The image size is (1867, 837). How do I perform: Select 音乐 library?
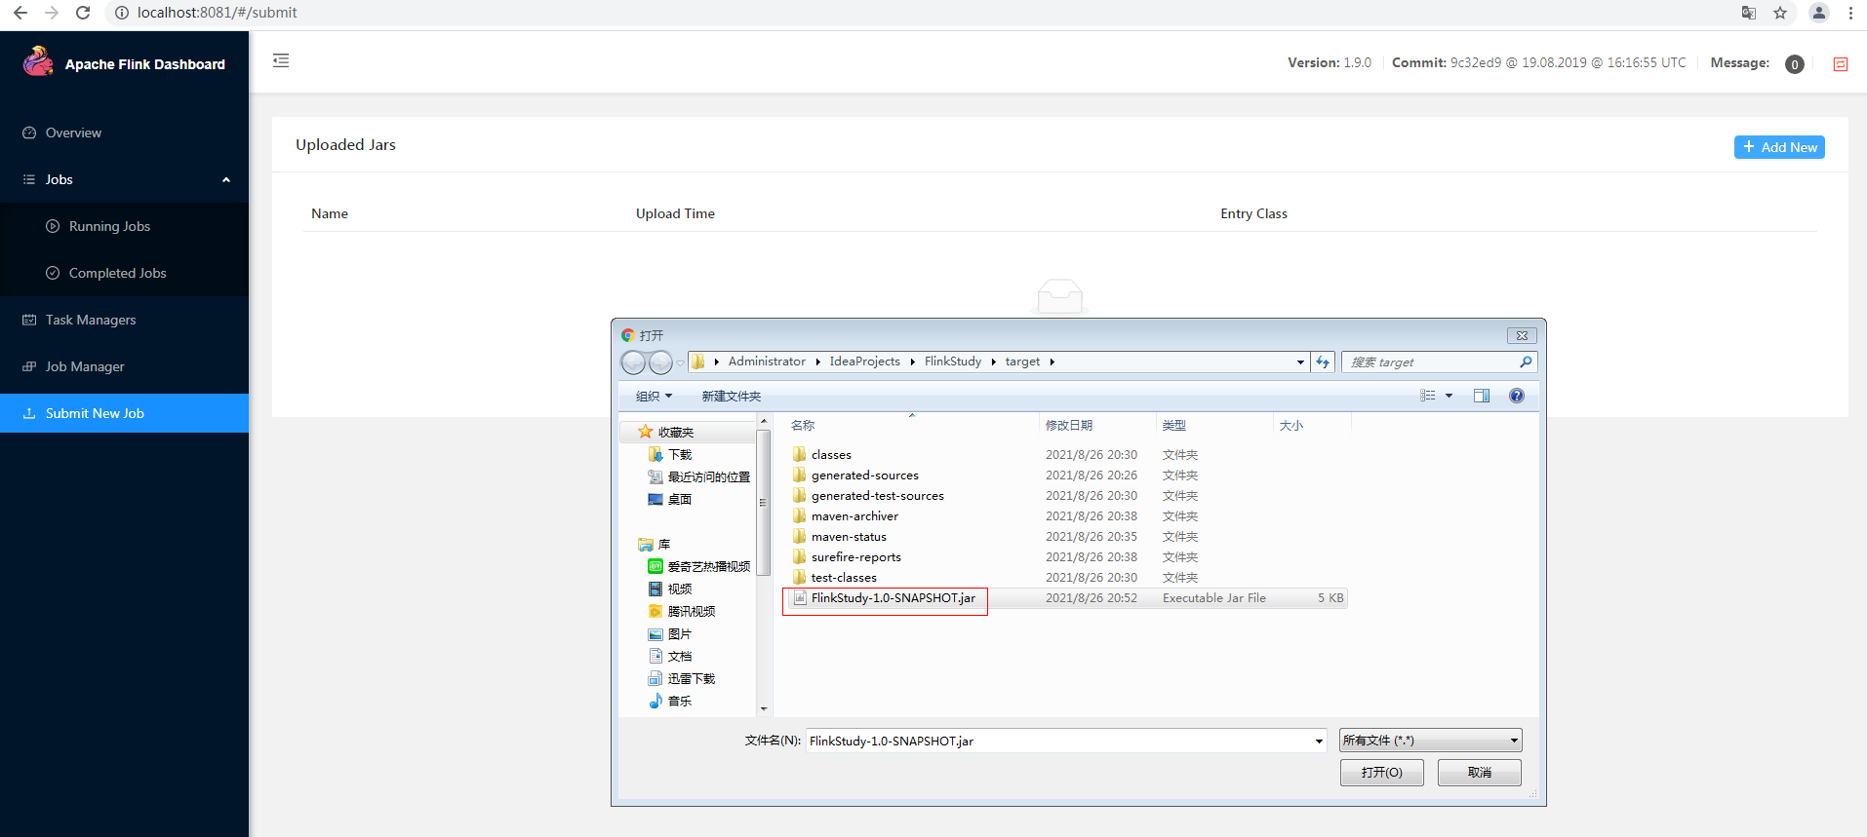click(x=679, y=701)
